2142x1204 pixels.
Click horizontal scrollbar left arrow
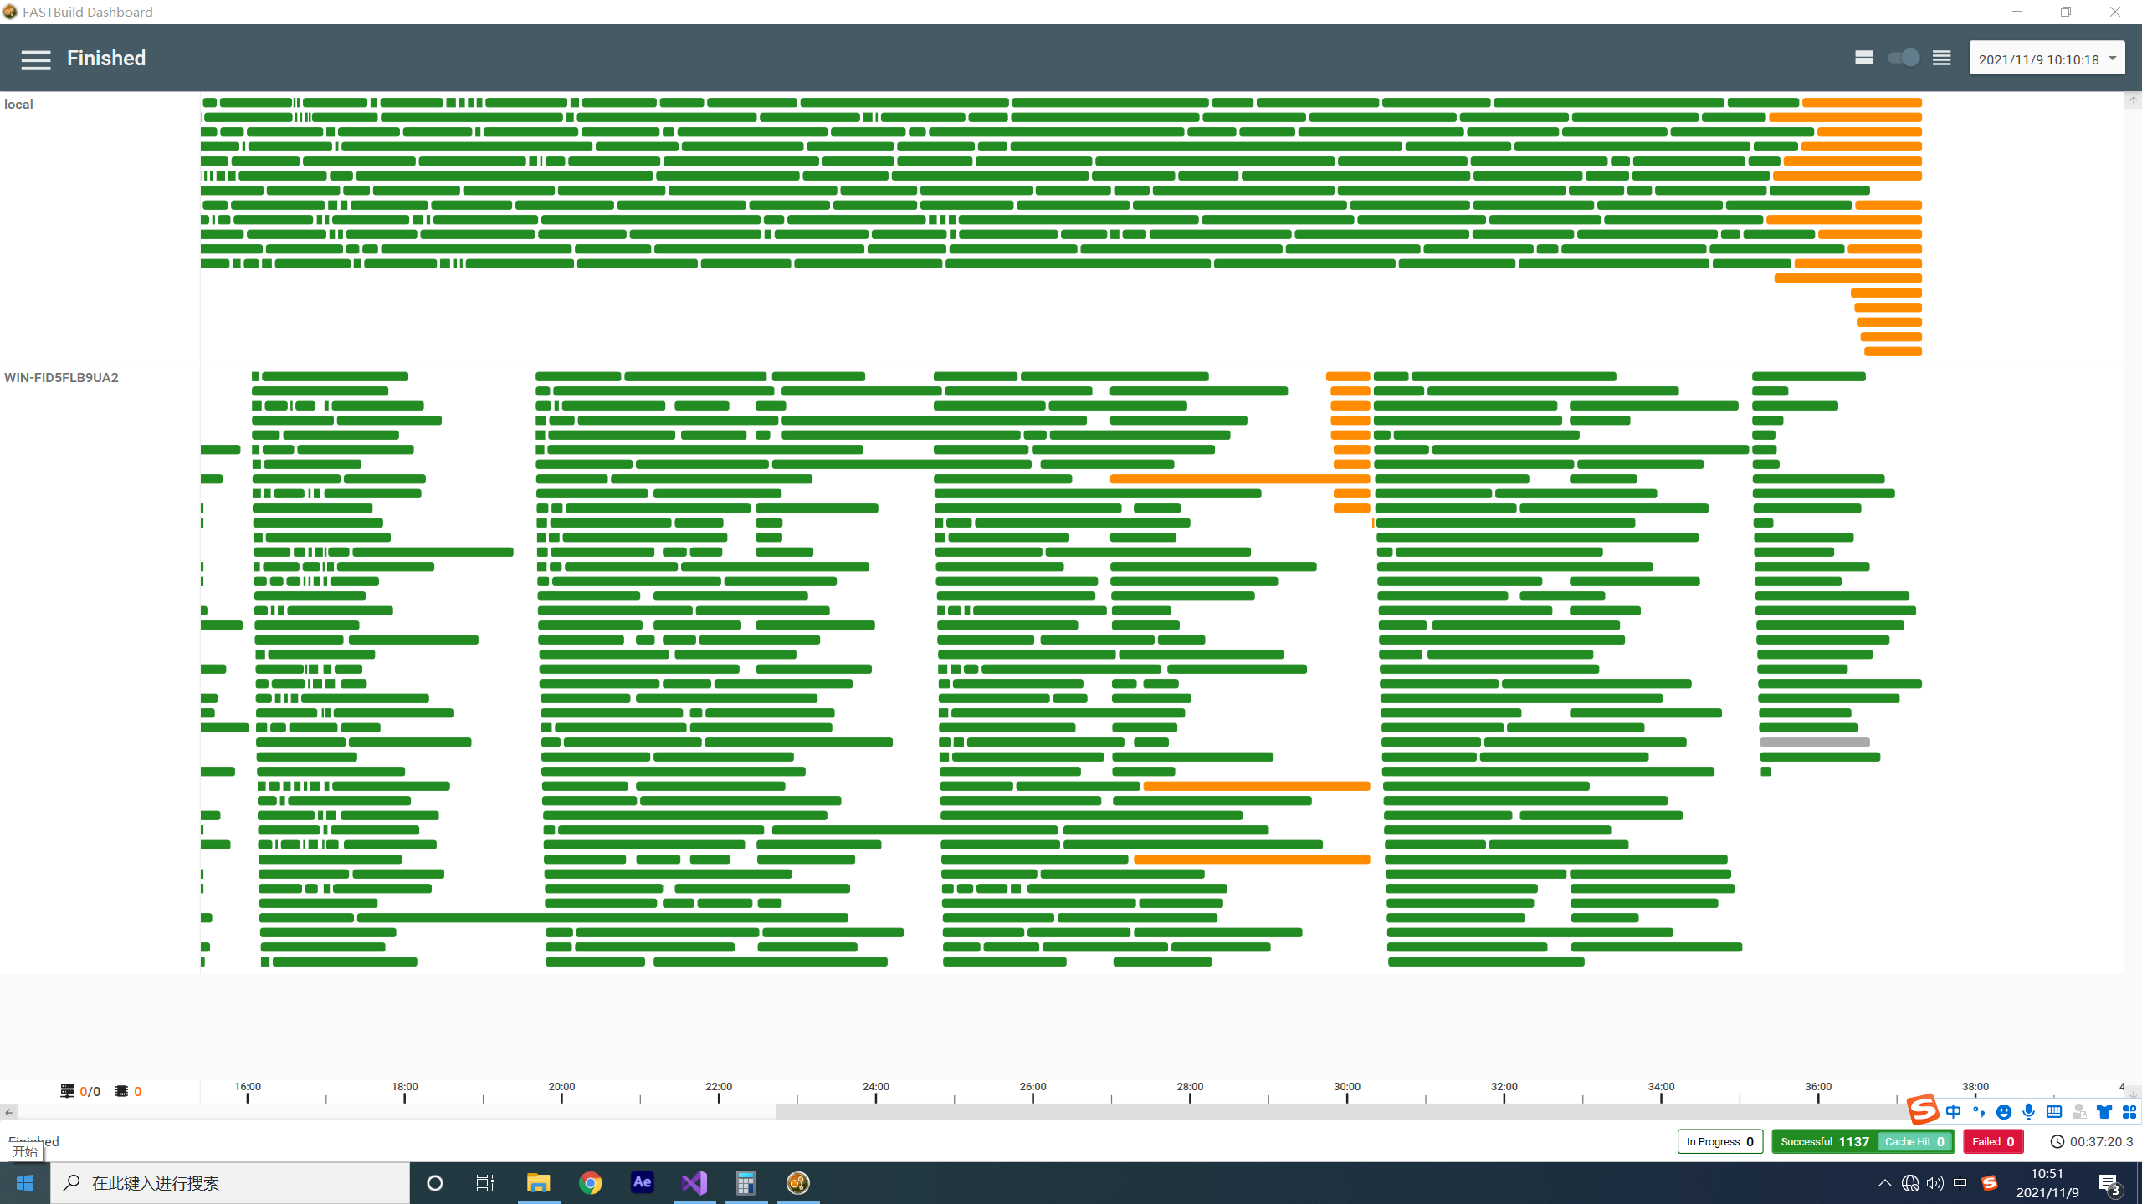pyautogui.click(x=8, y=1112)
